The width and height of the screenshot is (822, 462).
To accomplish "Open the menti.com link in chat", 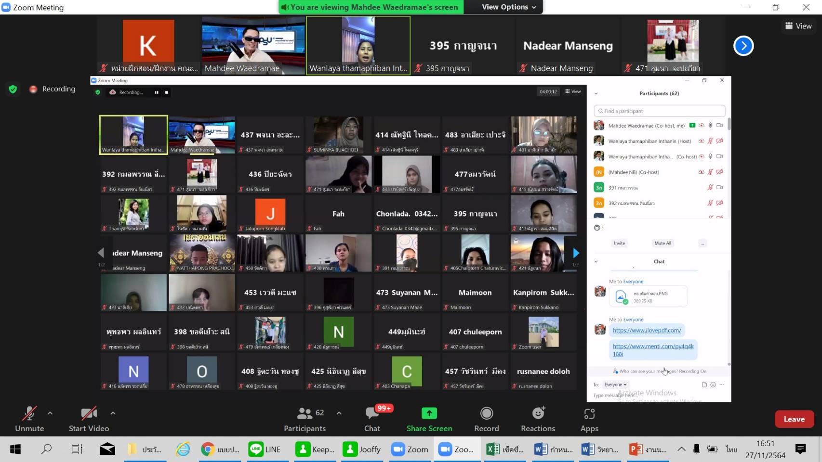I will coord(653,350).
